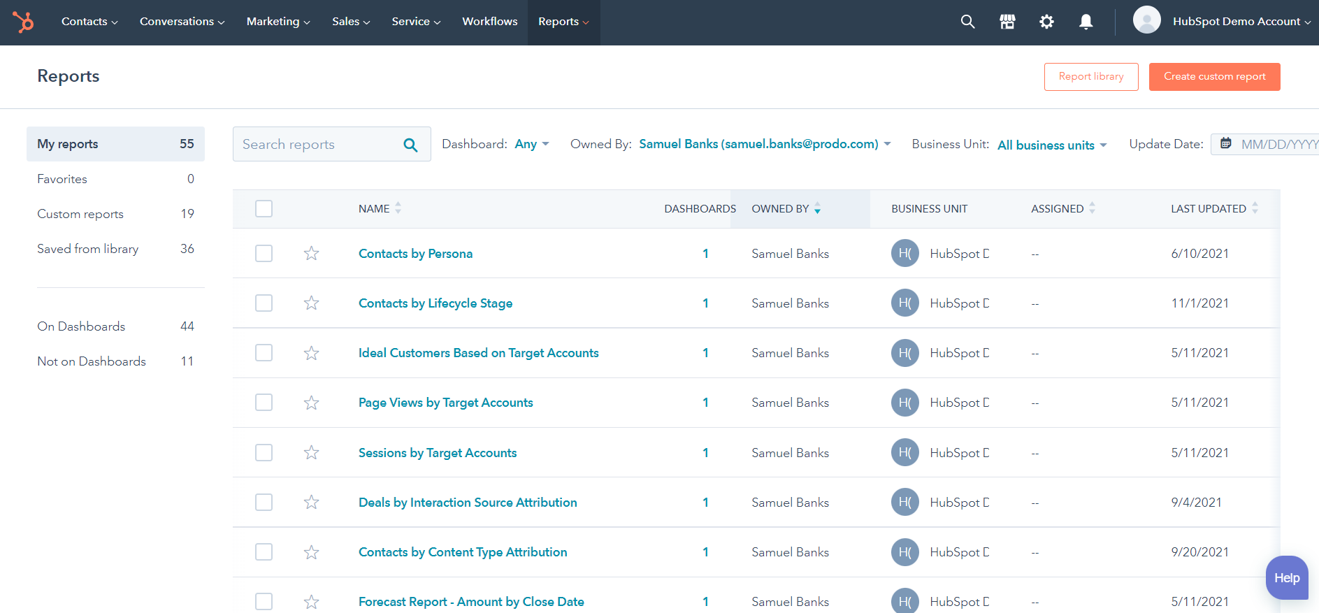Click dashboards count for Page Views by Target Accounts
Image resolution: width=1319 pixels, height=613 pixels.
pos(705,403)
